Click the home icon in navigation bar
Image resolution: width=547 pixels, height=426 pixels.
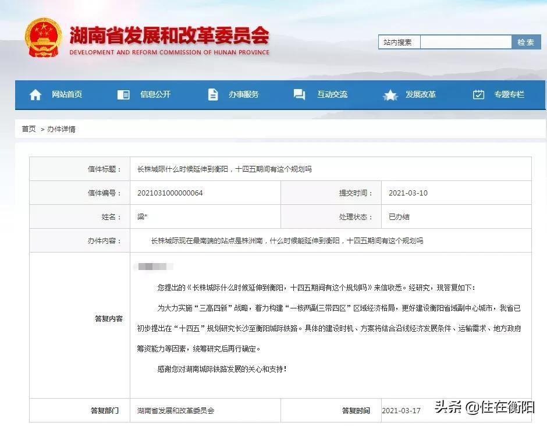(35, 94)
